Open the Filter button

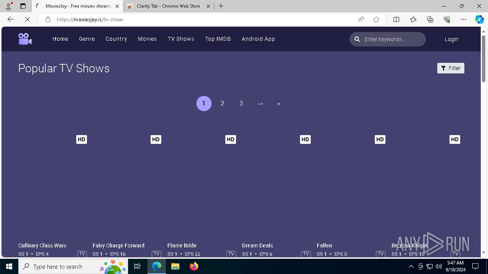(x=451, y=68)
